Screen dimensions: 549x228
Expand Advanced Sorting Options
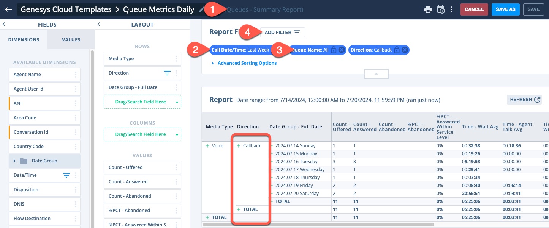point(247,63)
